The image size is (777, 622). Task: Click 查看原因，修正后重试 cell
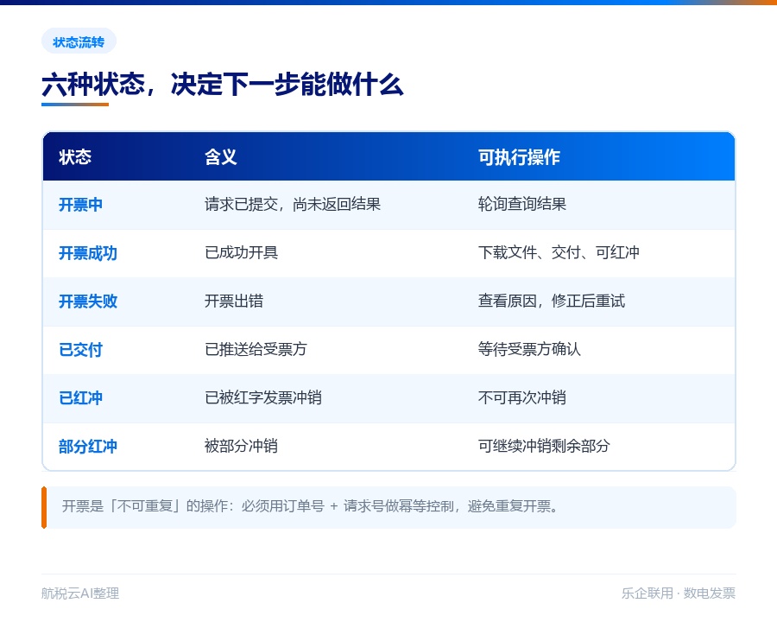tap(552, 301)
